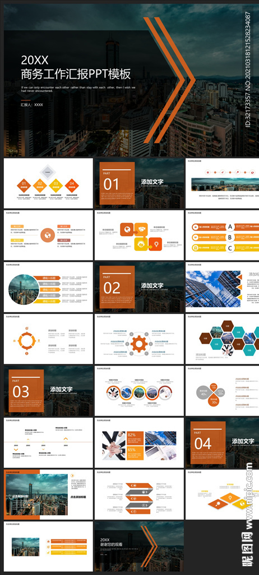Click the globe icon in the orange circle
Screen dimensions: 259x575
47,235
